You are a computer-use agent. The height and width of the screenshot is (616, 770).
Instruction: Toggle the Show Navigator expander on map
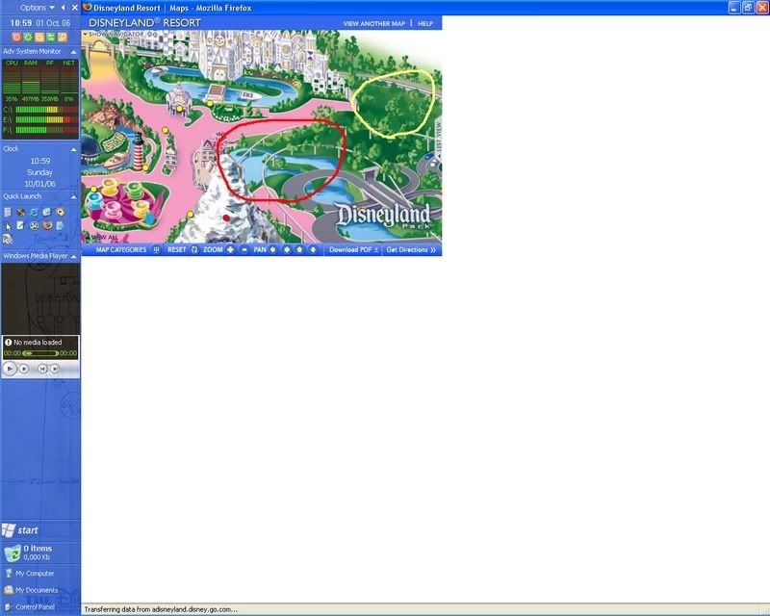click(85, 34)
